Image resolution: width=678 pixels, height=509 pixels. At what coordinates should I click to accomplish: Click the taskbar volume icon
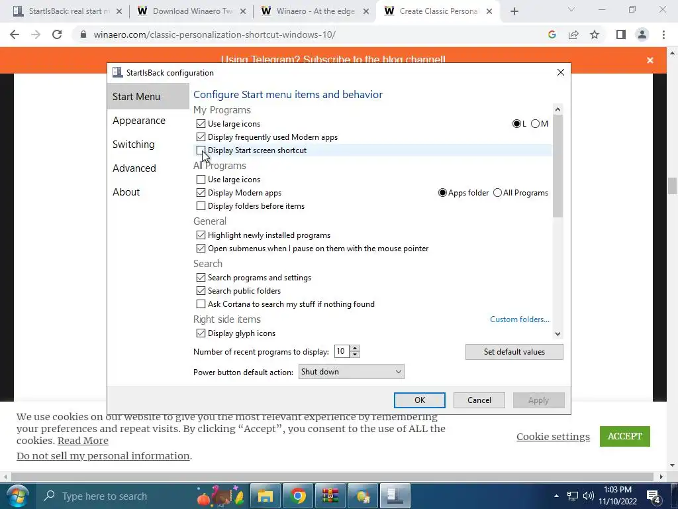tap(588, 496)
